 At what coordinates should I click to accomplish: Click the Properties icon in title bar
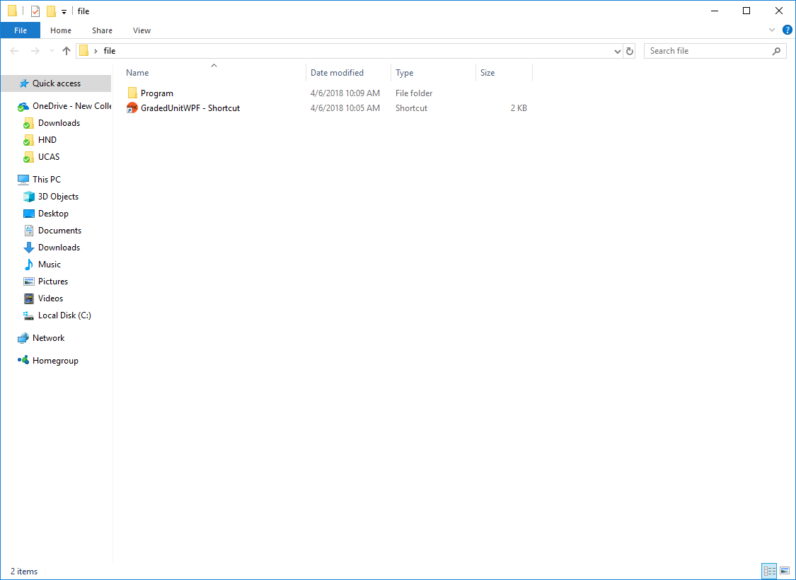(x=35, y=11)
